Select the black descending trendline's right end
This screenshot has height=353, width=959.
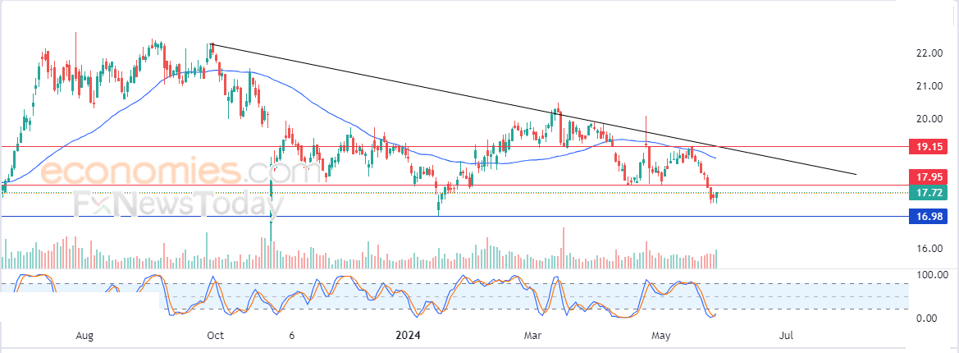coord(855,174)
